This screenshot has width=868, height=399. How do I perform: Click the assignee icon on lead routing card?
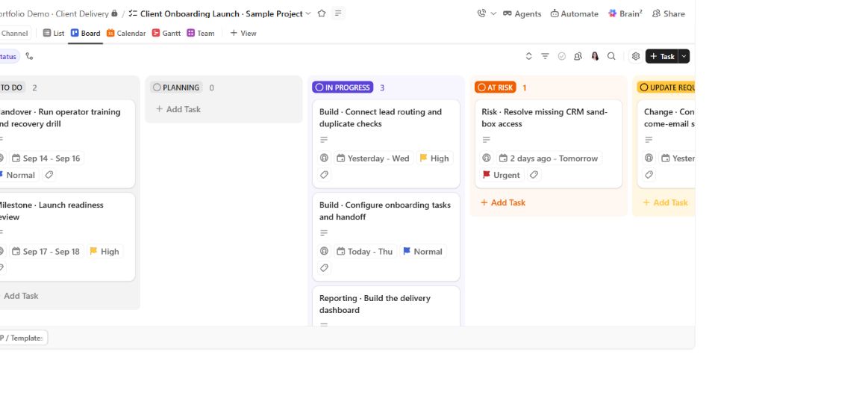(325, 158)
